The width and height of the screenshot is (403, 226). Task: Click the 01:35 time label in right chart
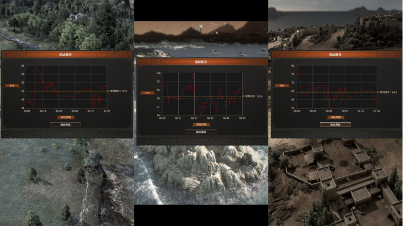point(377,111)
